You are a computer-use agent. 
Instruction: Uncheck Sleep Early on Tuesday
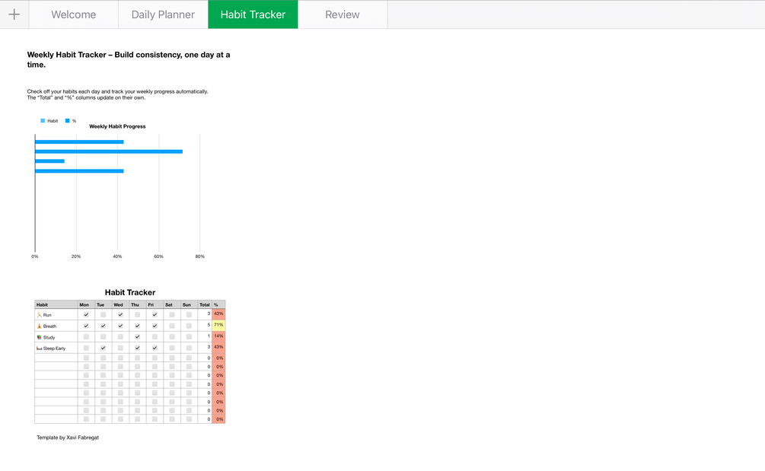pyautogui.click(x=103, y=348)
